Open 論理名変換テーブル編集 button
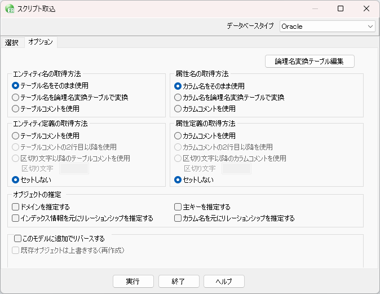 click(310, 61)
